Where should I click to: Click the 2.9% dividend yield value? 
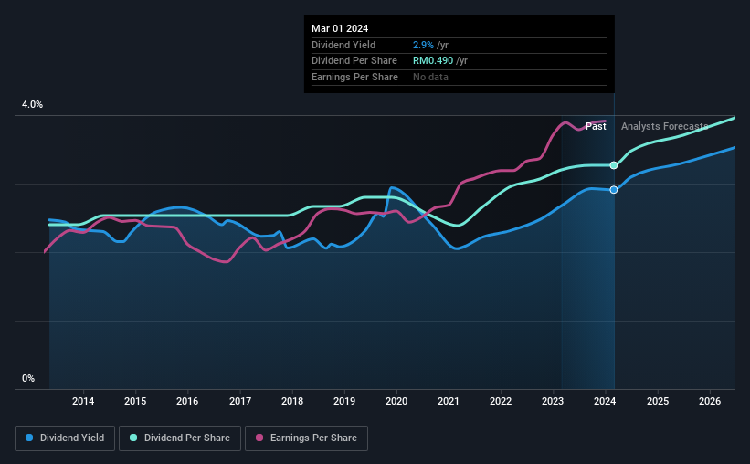pyautogui.click(x=423, y=45)
